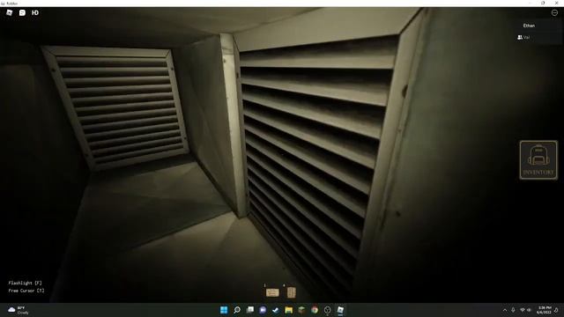This screenshot has height=317, width=564.
Task: Click the Free Cursor [T] hint text
Action: click(26, 291)
